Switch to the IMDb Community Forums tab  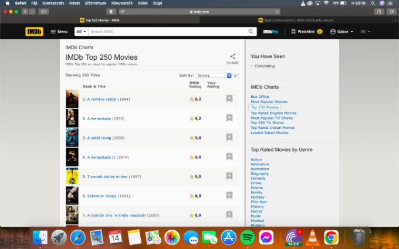click(x=296, y=20)
